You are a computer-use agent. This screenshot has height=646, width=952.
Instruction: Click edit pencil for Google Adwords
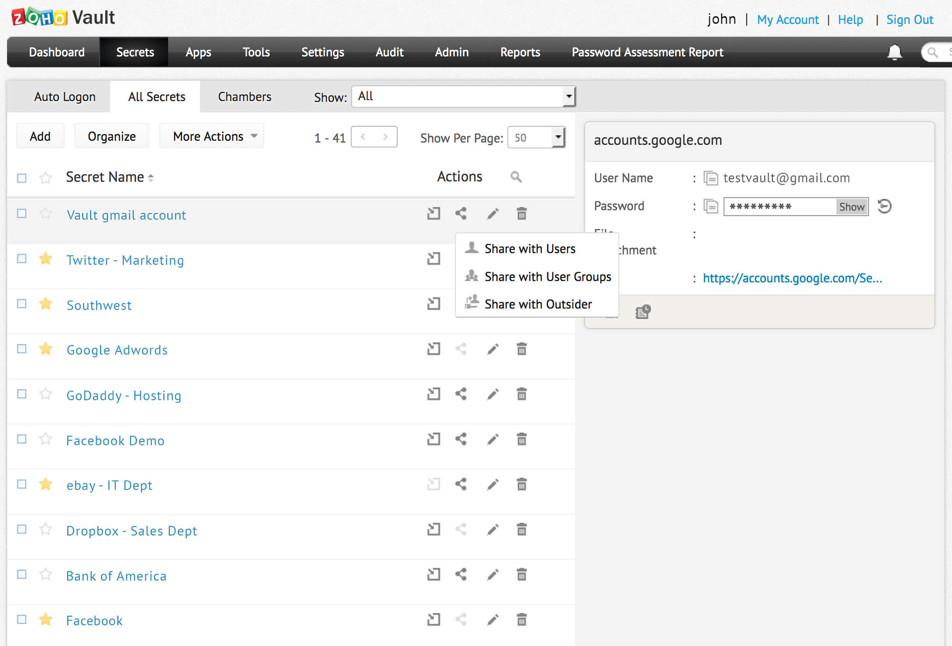coord(493,350)
